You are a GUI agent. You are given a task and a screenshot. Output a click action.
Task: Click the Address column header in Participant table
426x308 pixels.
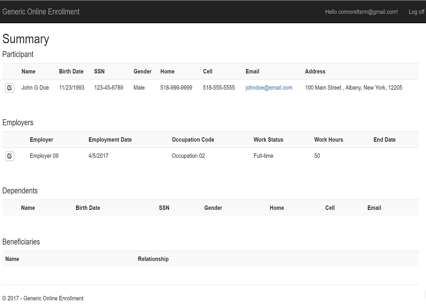[315, 72]
